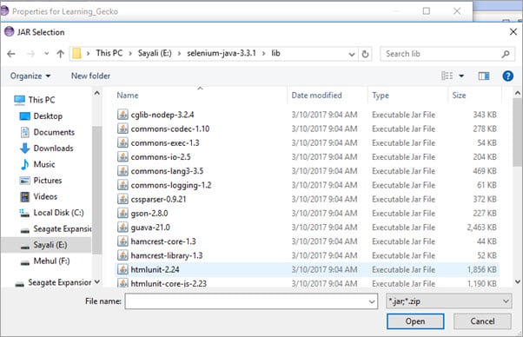Viewport: 523px width, 337px height.
Task: Select selenium-java-3.3.1 in breadcrumb
Action: (222, 53)
